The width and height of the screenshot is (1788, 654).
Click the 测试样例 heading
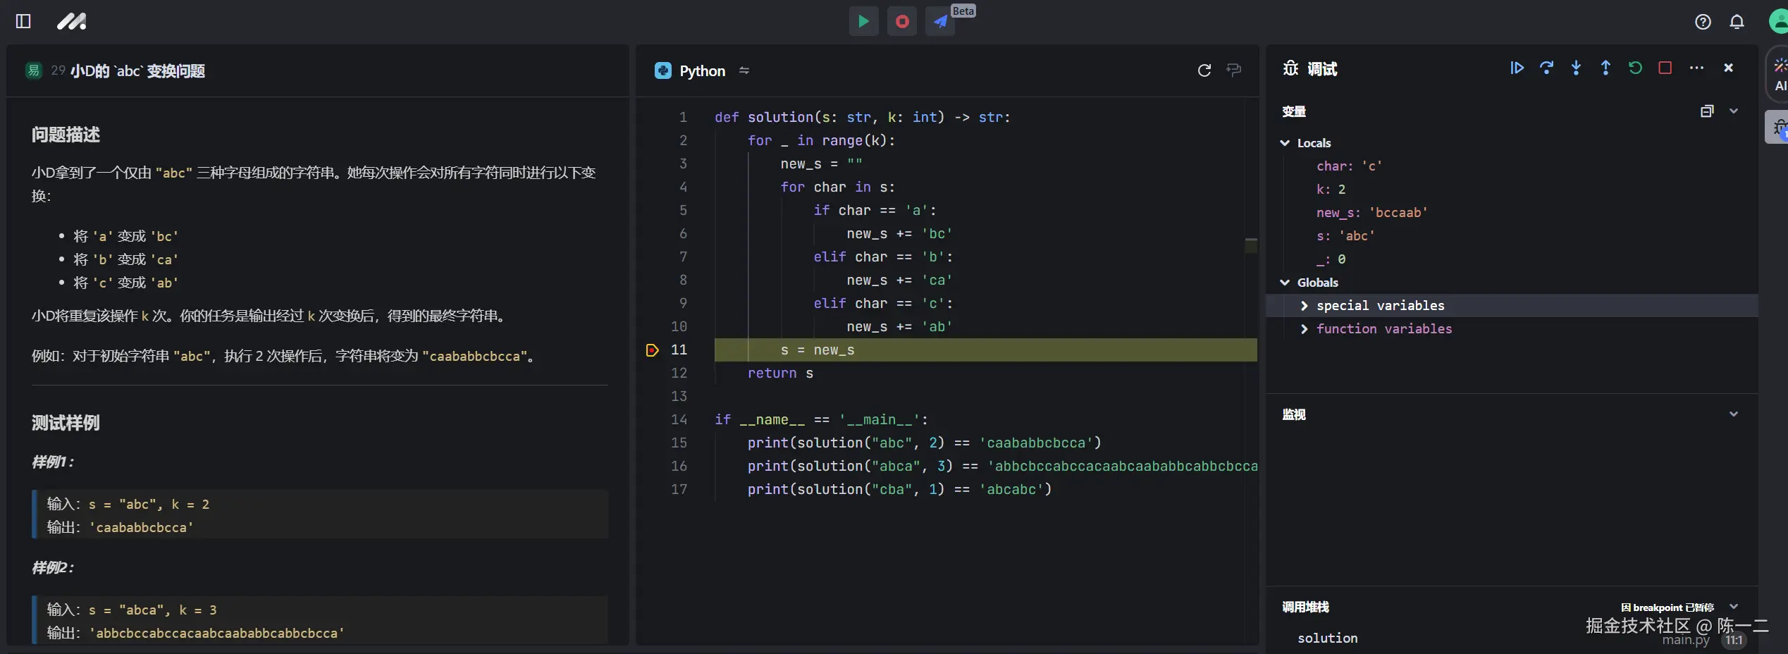(66, 422)
